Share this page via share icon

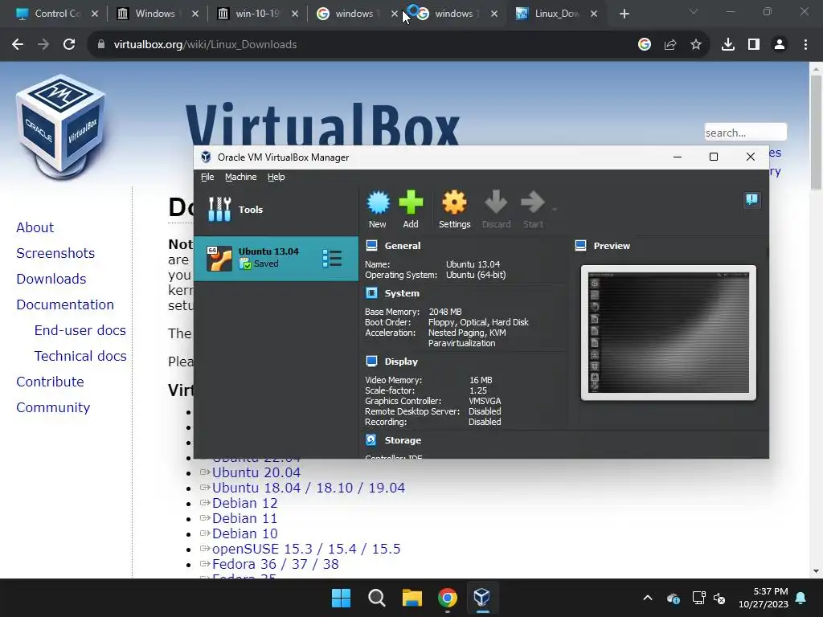tap(669, 45)
